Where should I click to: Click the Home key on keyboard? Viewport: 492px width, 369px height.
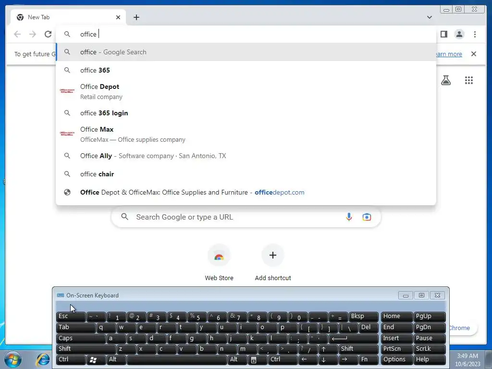[x=396, y=317]
